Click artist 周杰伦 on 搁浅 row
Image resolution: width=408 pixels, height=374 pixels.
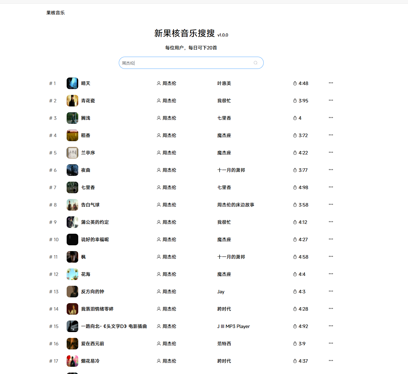point(169,118)
